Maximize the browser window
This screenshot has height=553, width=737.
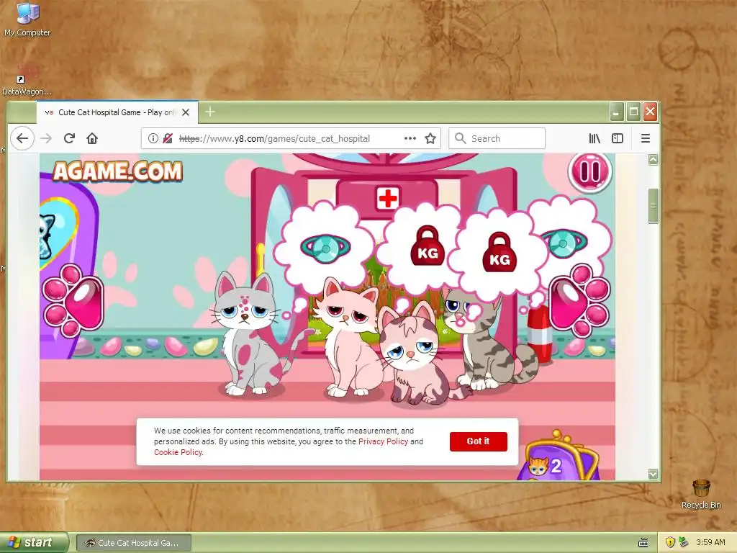pyautogui.click(x=633, y=112)
